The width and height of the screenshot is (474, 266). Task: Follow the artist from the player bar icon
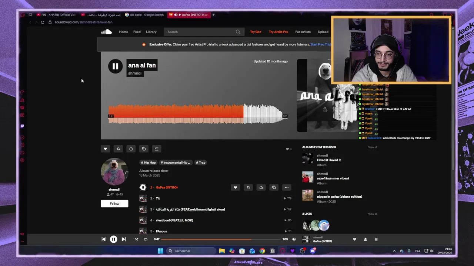365,239
